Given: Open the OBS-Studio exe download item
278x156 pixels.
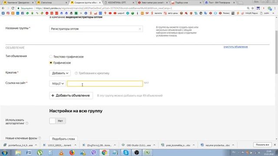Looking at the screenshot, I should click(x=136, y=145).
